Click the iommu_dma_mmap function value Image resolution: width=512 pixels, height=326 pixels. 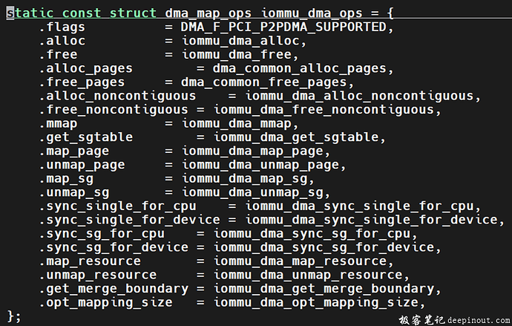click(x=232, y=123)
